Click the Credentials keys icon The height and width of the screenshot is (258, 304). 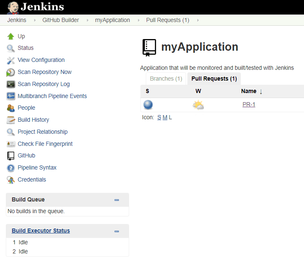[11, 180]
